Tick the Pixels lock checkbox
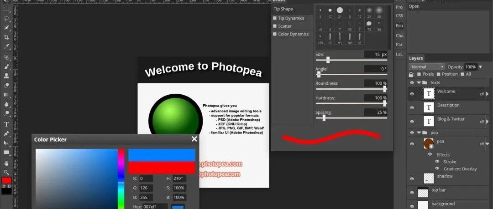The image size is (493, 209). pos(419,74)
